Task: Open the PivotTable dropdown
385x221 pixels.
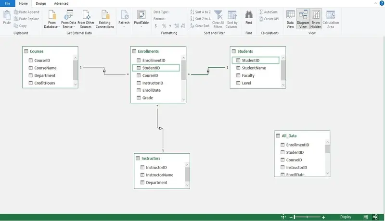Action: (x=141, y=19)
